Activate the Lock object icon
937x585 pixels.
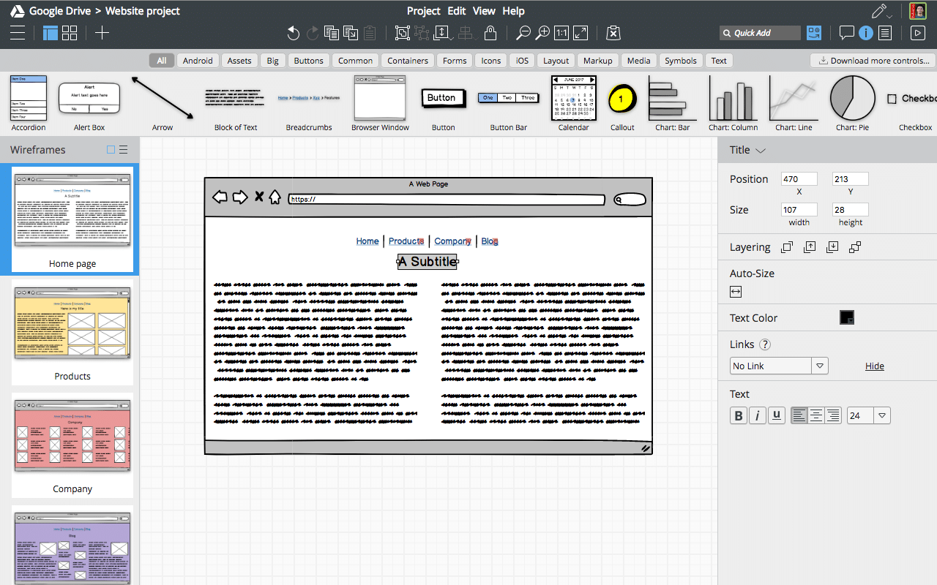tap(490, 32)
